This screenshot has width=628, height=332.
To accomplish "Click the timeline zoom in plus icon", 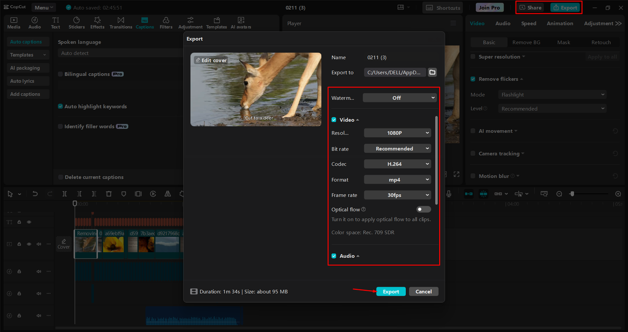I will [x=618, y=194].
